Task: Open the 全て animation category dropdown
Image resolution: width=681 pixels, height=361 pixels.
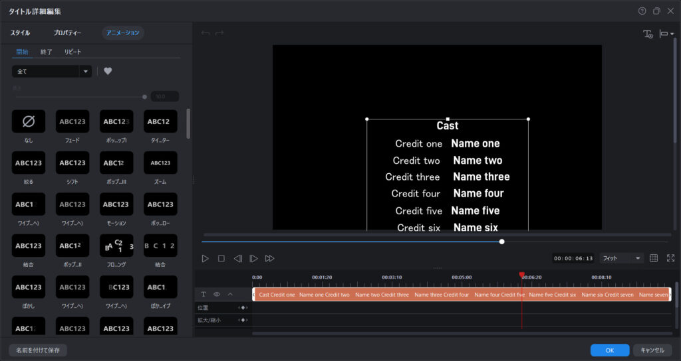Action: tap(52, 71)
